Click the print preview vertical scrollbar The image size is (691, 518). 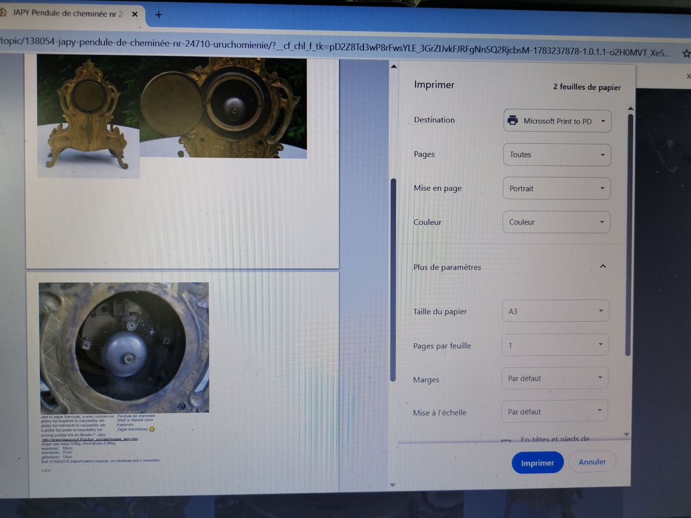pyautogui.click(x=393, y=280)
